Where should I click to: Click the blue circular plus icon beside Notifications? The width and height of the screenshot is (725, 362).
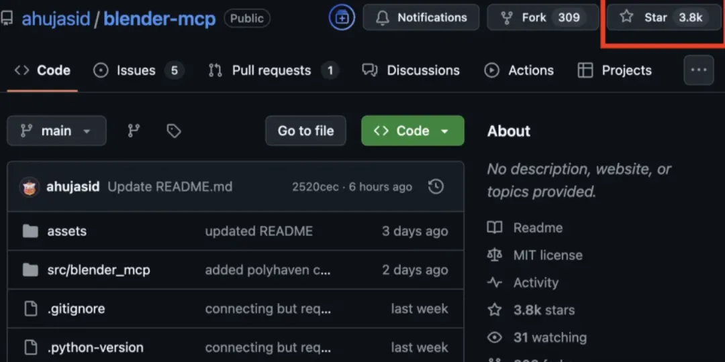pyautogui.click(x=342, y=17)
